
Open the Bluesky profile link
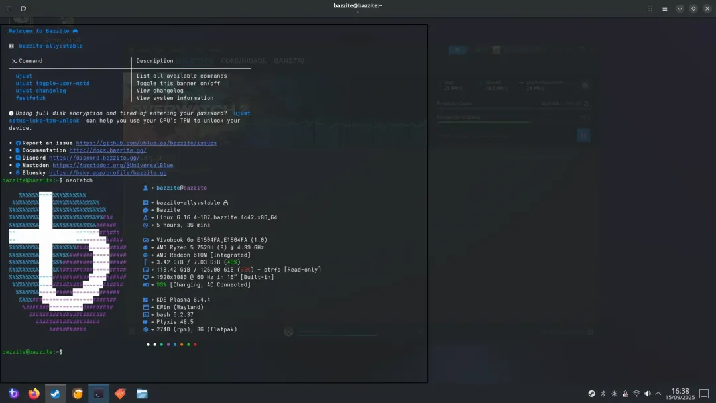pos(108,172)
